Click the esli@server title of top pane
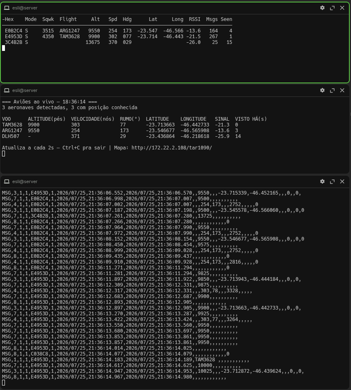Image resolution: width=351 pixels, height=390 pixels. 25,8
